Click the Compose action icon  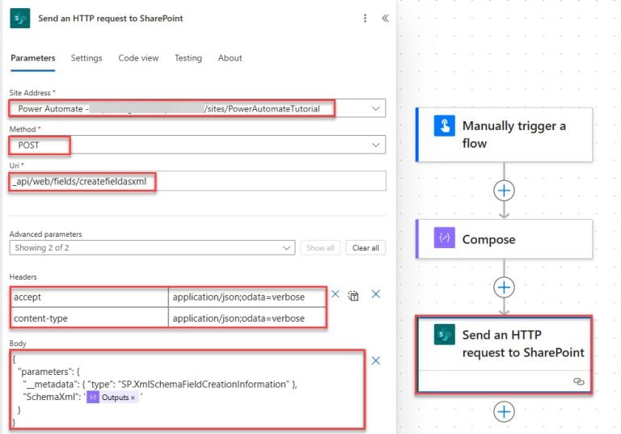pyautogui.click(x=444, y=238)
